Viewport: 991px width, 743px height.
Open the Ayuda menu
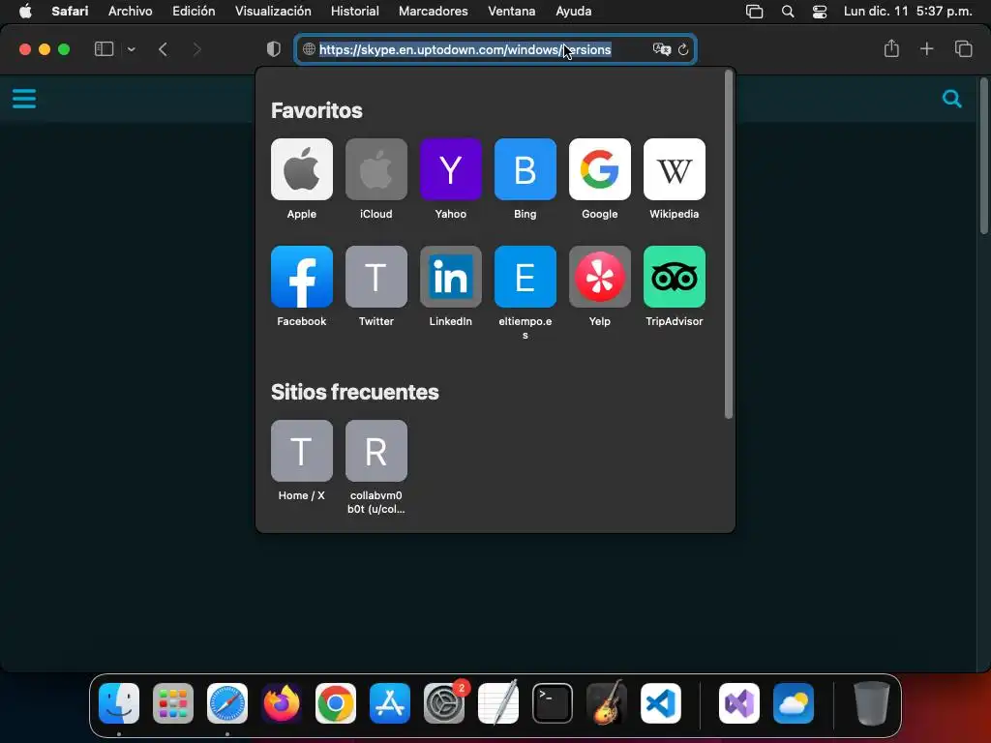click(573, 12)
